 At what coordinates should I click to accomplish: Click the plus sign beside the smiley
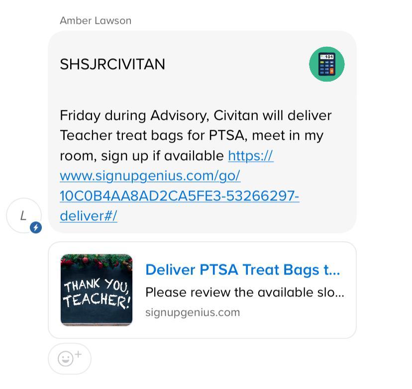78,354
